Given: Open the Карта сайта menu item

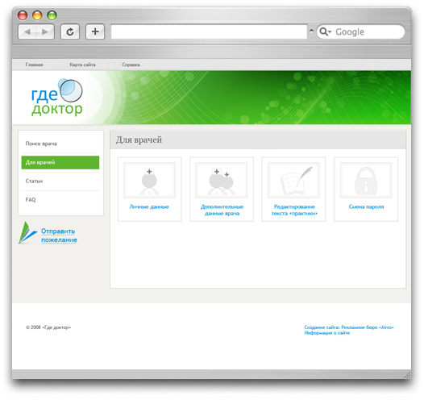Looking at the screenshot, I should [82, 65].
